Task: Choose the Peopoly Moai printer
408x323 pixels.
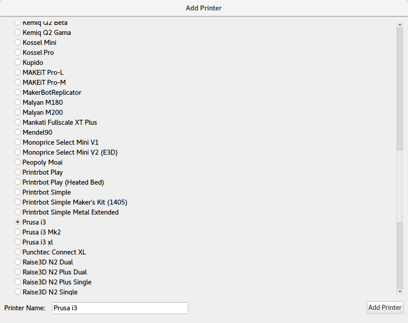Action: [x=18, y=162]
